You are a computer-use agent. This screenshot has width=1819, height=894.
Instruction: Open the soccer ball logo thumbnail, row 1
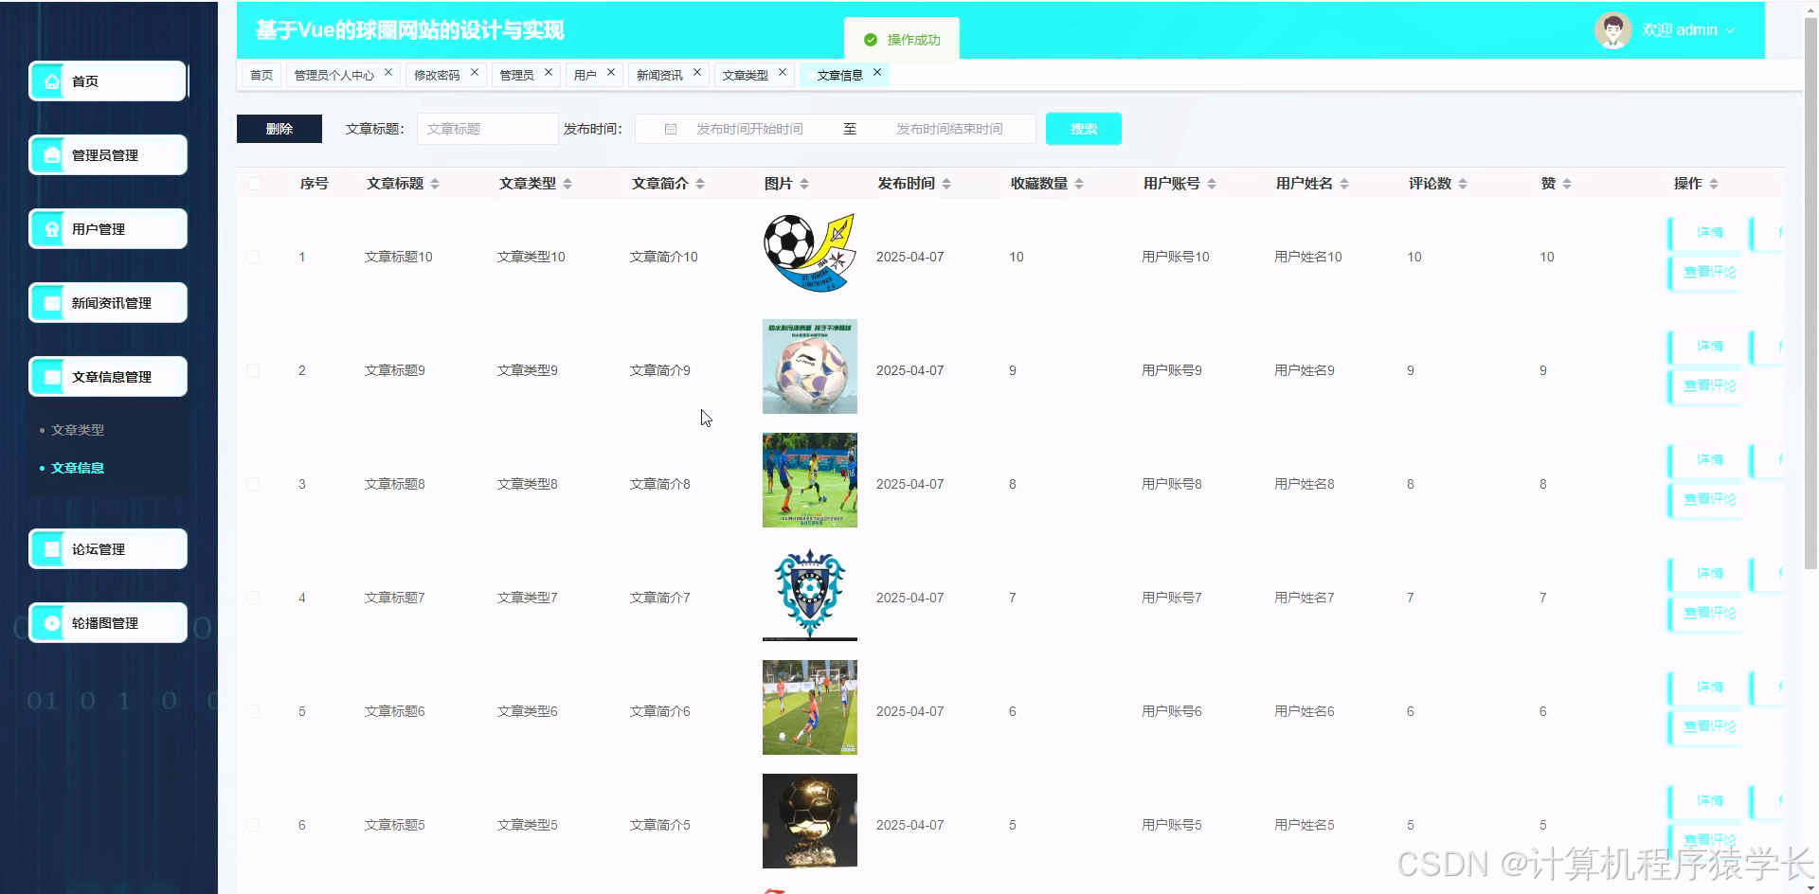pos(810,253)
